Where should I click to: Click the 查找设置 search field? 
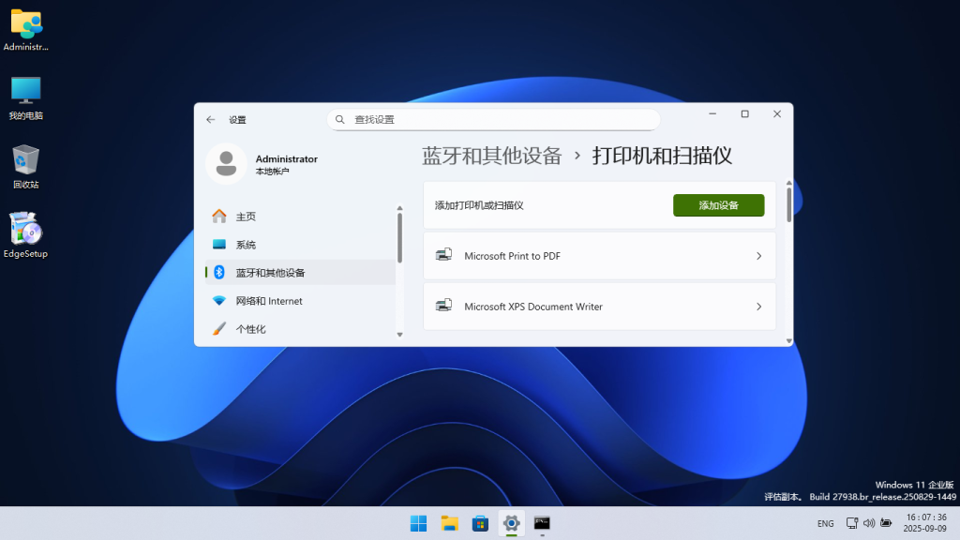click(493, 119)
